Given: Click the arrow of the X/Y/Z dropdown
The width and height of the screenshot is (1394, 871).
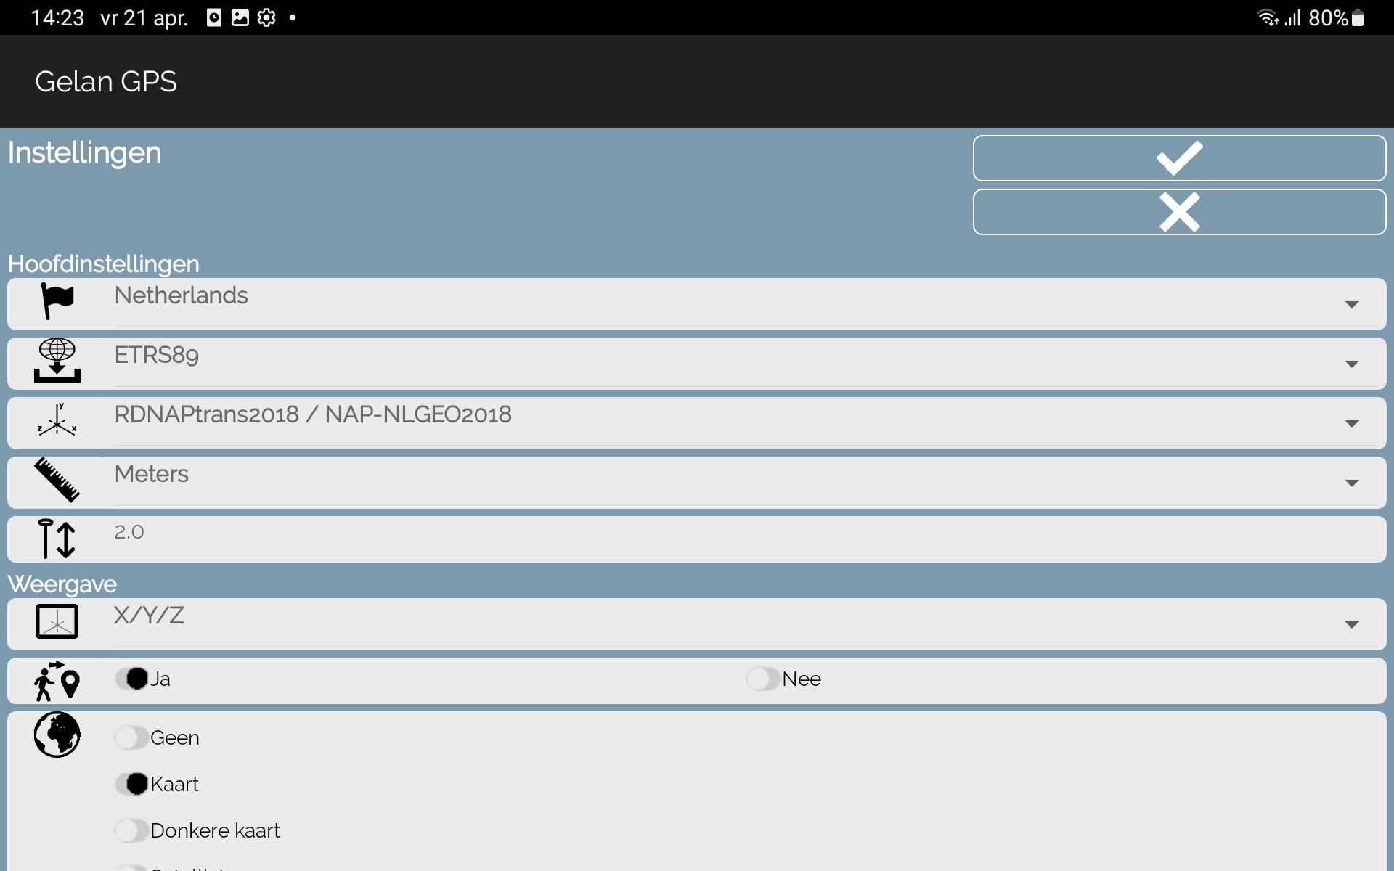Looking at the screenshot, I should (x=1351, y=625).
